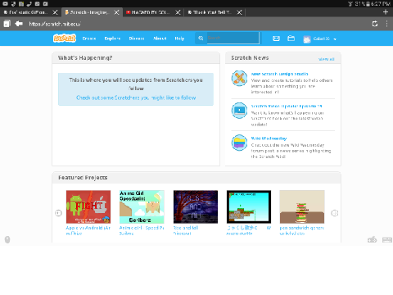Click Check out some Scratchers to follow link
Image resolution: width=393 pixels, height=295 pixels.
[136, 98]
